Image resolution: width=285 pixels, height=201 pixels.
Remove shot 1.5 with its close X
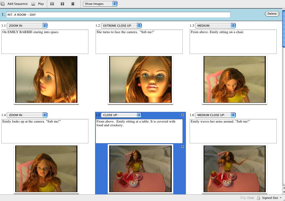pos(182,115)
